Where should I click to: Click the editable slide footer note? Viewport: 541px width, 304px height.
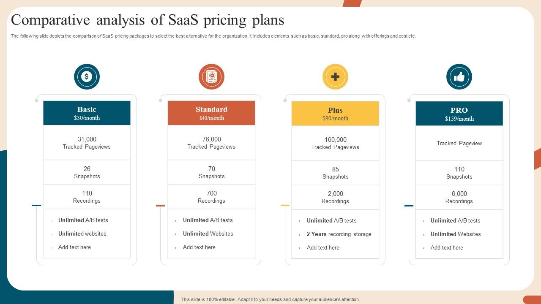(x=270, y=299)
